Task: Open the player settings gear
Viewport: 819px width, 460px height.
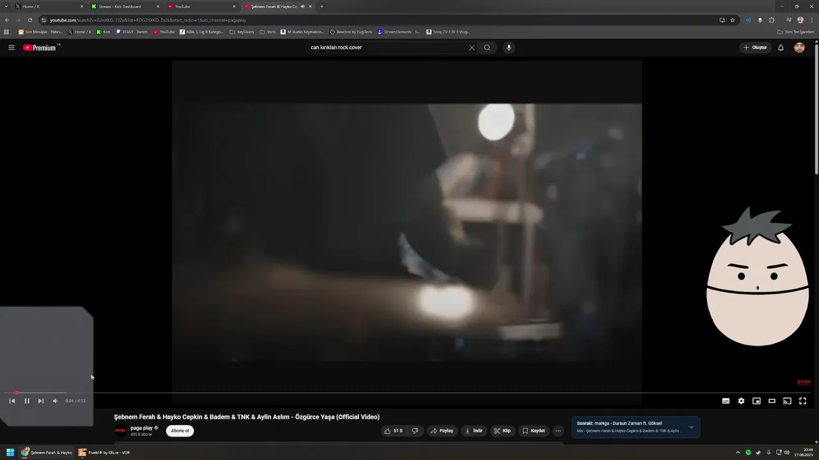Action: [741, 401]
